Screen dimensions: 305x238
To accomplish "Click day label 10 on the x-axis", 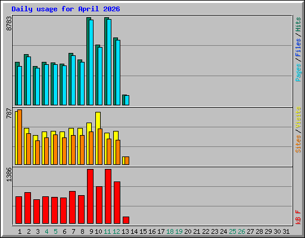I will 98,231.
